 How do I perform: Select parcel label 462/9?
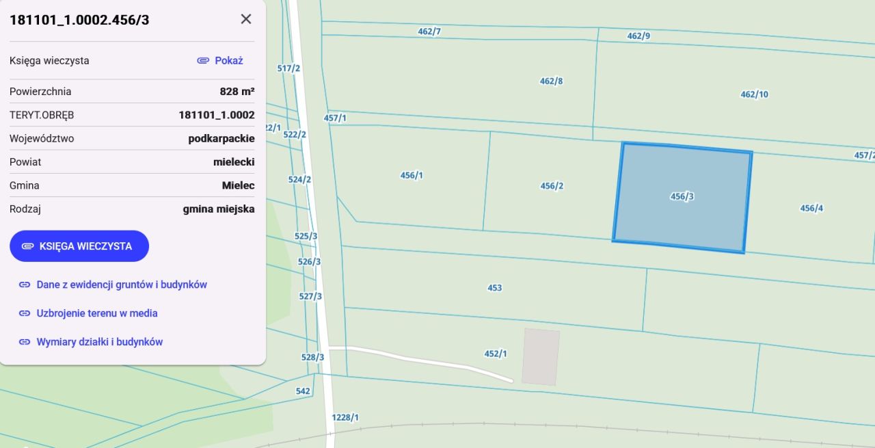[638, 36]
